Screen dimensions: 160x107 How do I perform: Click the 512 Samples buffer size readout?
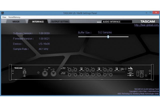105,32
